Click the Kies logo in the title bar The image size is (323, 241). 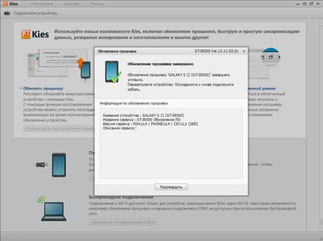9,4
